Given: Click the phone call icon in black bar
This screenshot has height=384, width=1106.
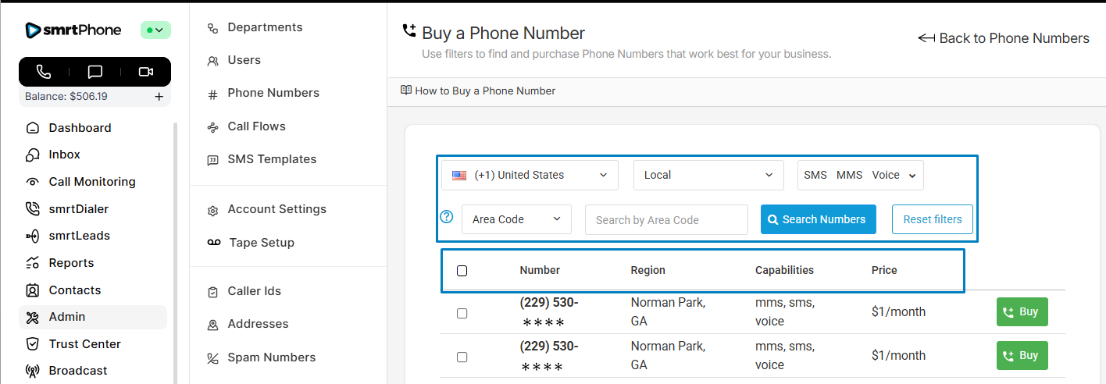Looking at the screenshot, I should coord(44,72).
